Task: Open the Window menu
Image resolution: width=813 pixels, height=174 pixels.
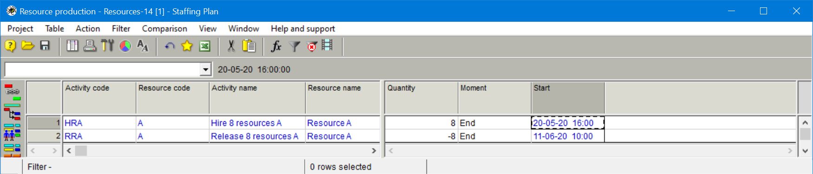Action: [243, 29]
